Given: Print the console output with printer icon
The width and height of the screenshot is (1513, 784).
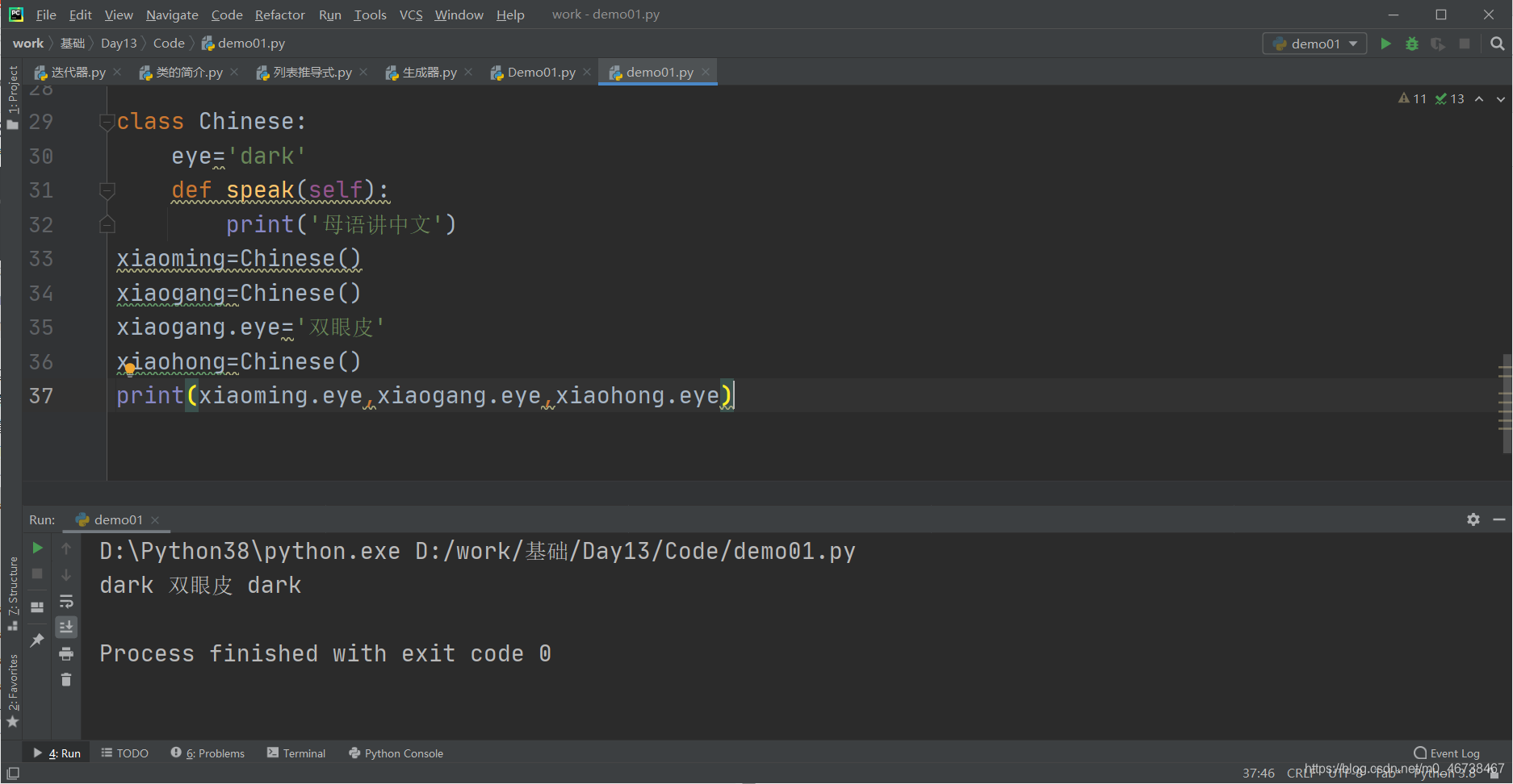Looking at the screenshot, I should 66,653.
